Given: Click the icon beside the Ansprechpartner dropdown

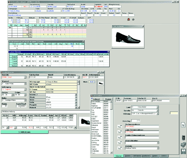Looking at the screenshot, I should coord(120,143).
